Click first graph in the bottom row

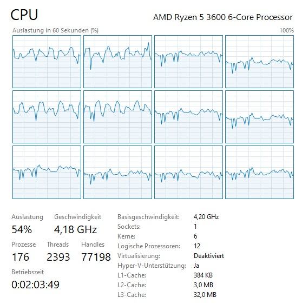(47, 173)
